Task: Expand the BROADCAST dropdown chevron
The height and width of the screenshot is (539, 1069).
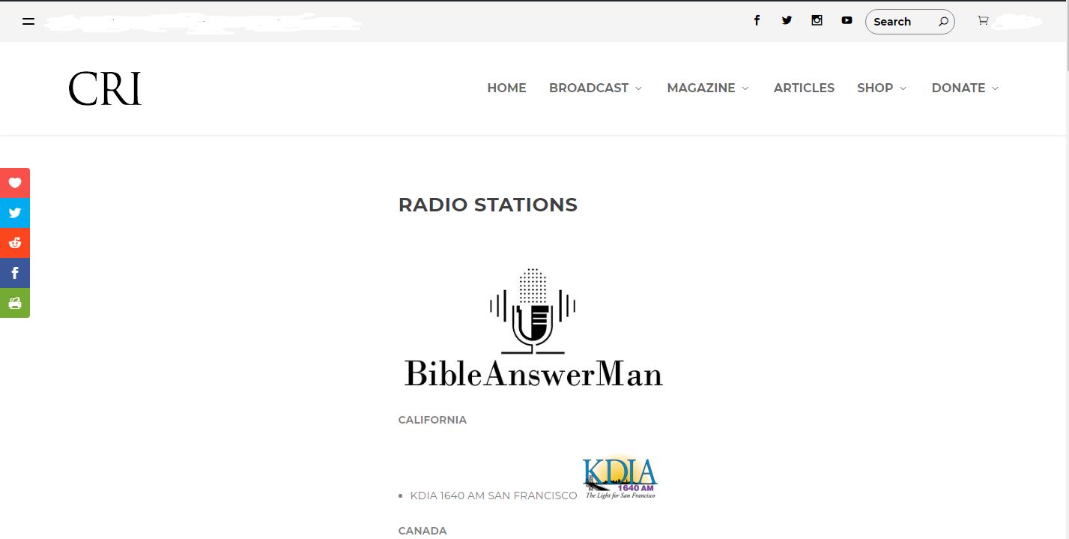Action: pyautogui.click(x=639, y=88)
